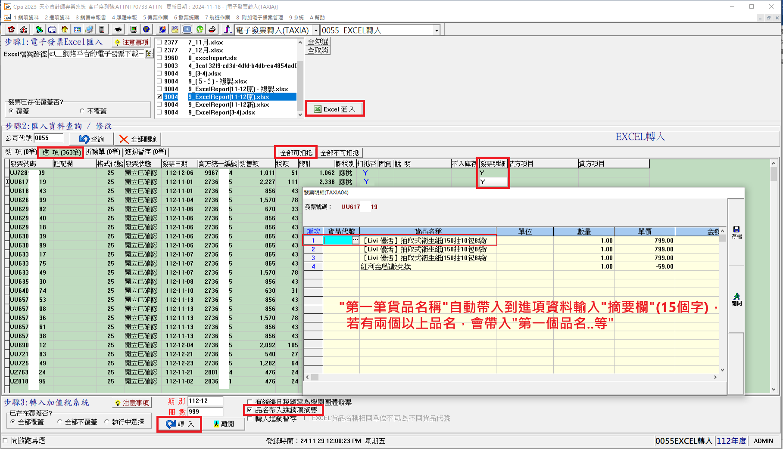Screen dimensions: 783x449
Task: Click the Excel匯入 button
Action: click(335, 109)
